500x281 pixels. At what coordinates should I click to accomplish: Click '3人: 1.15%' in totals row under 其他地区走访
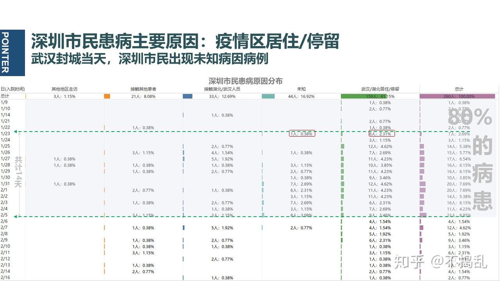(64, 96)
